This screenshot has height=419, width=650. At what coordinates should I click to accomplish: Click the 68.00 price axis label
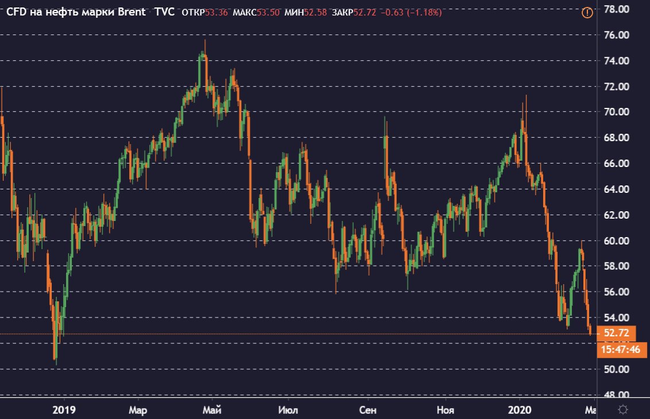(x=617, y=138)
